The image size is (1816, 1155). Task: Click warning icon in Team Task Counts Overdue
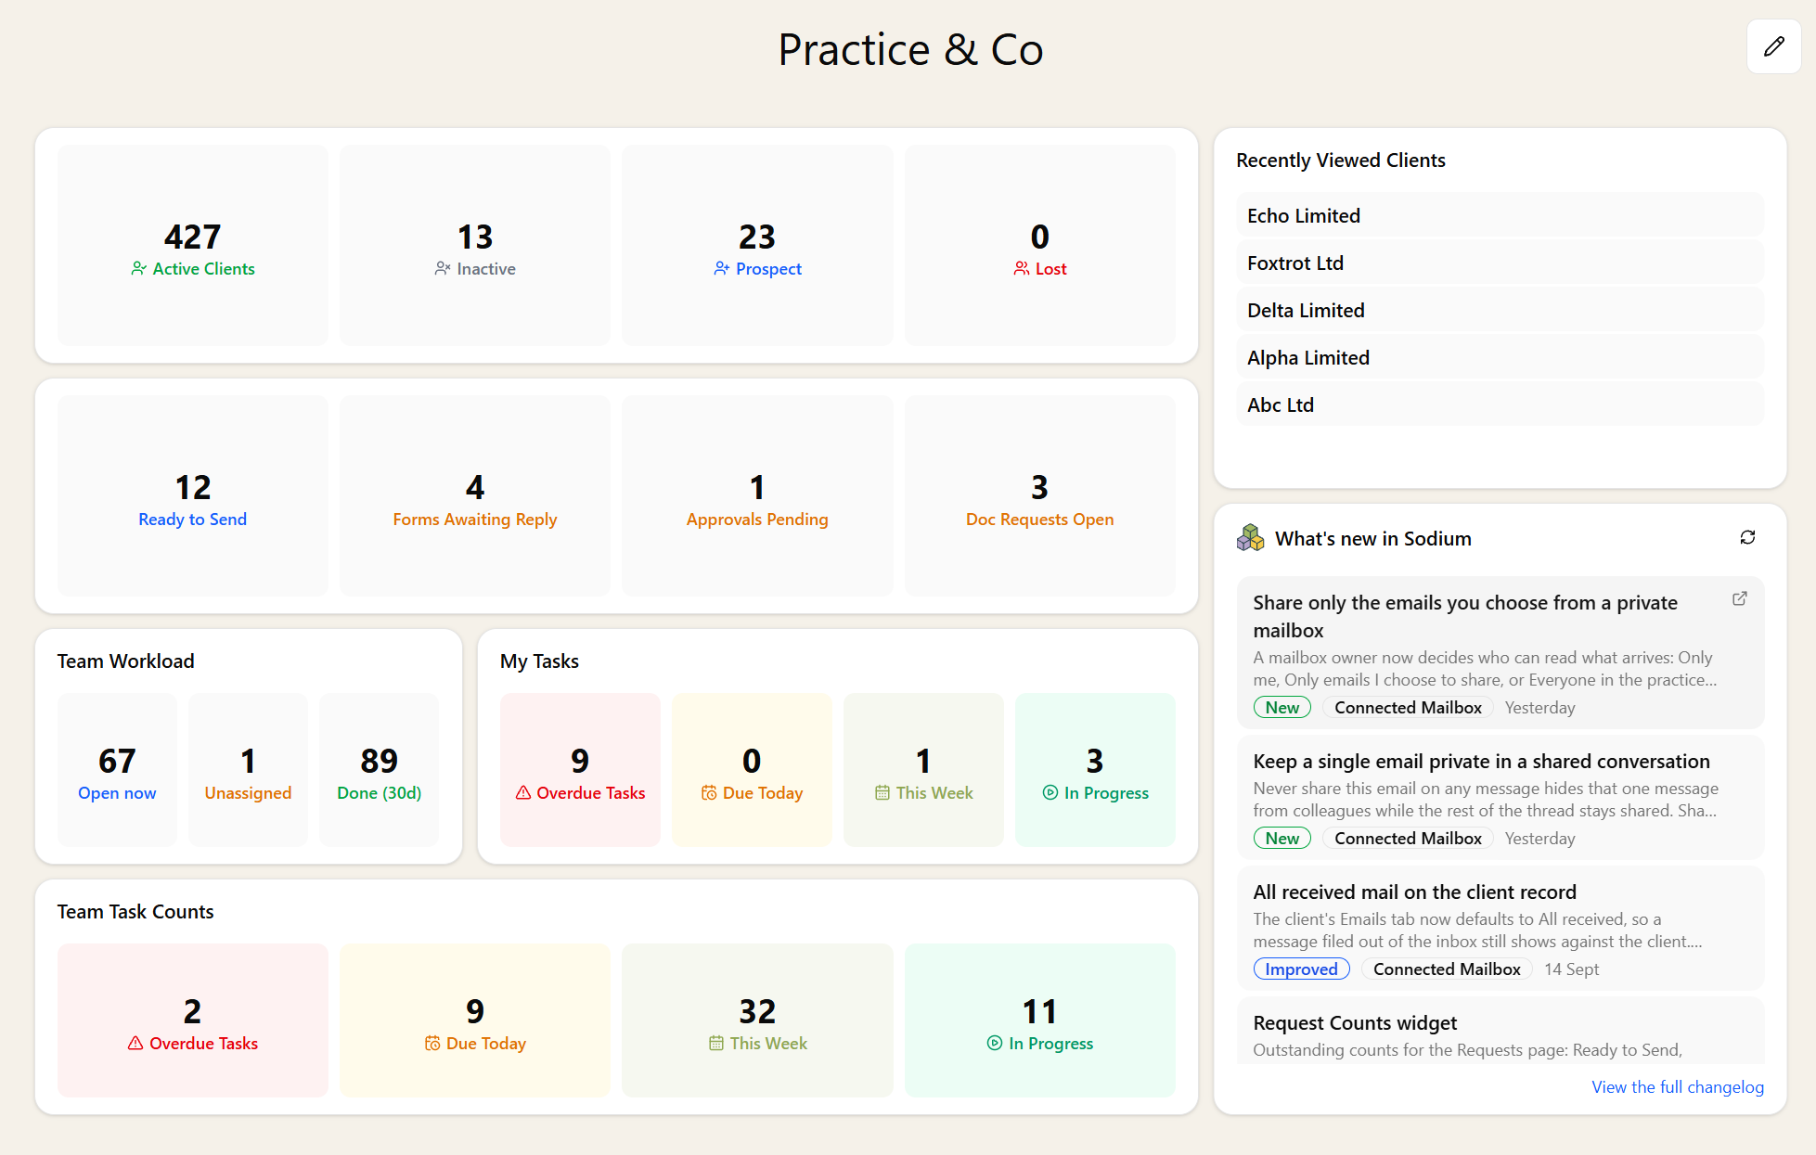click(135, 1043)
